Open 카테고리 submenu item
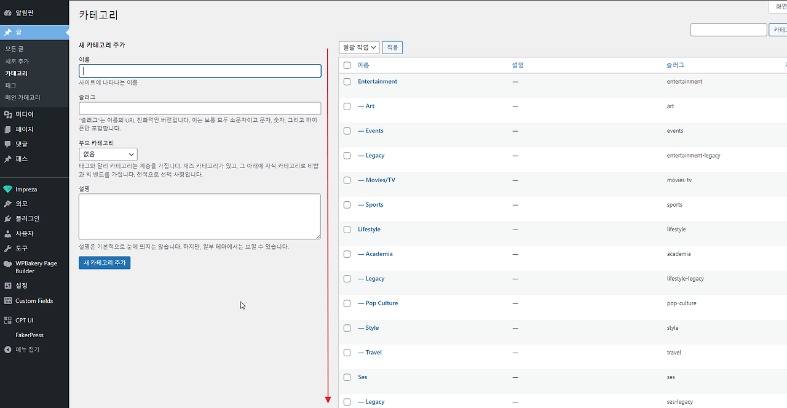 click(16, 73)
